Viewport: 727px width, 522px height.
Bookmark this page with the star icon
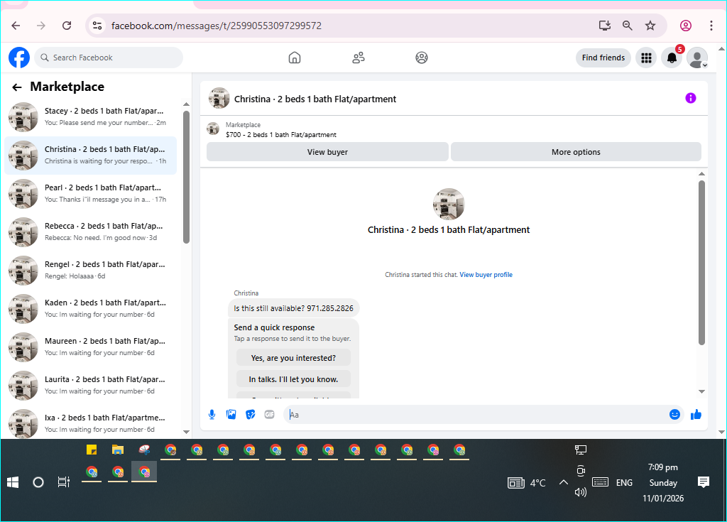point(650,26)
